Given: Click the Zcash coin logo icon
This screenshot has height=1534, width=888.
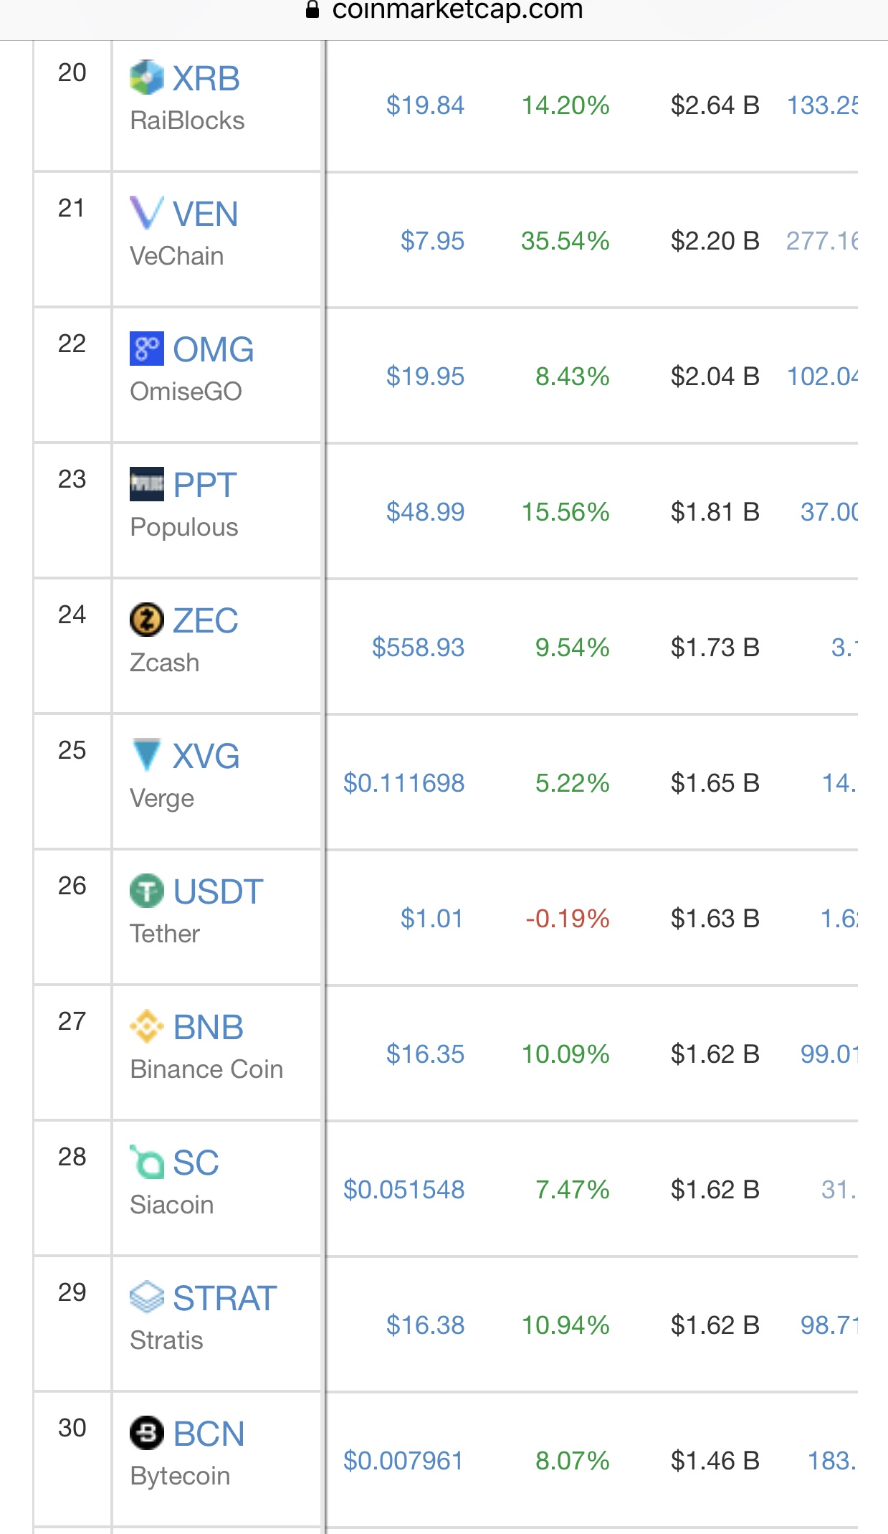Looking at the screenshot, I should 147,620.
